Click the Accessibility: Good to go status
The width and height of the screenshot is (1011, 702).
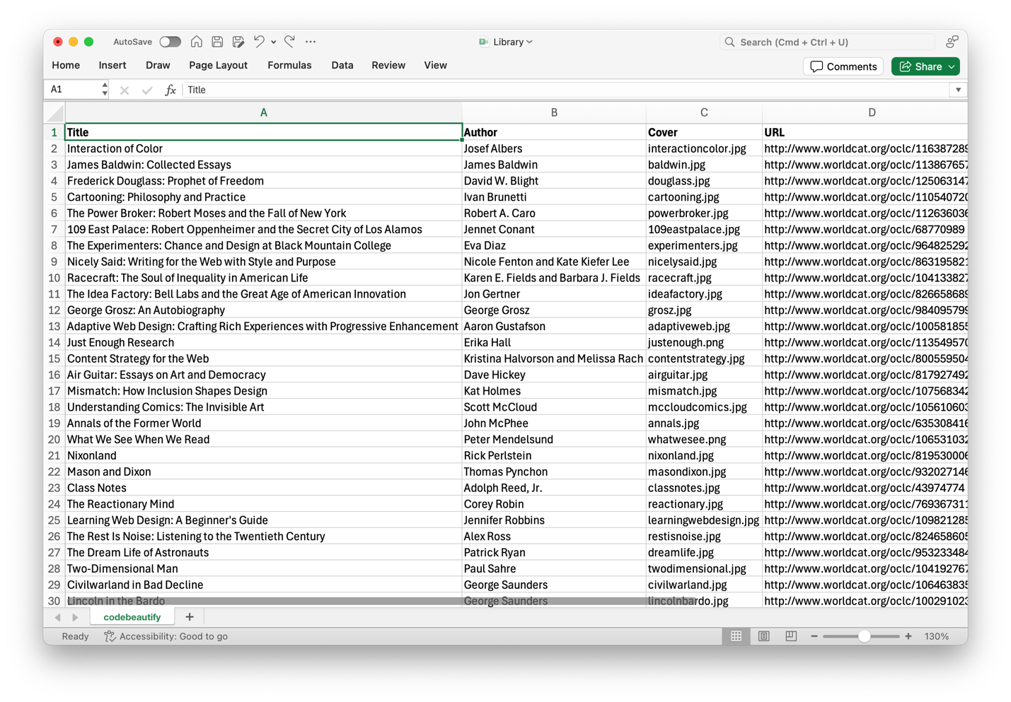[x=166, y=636]
